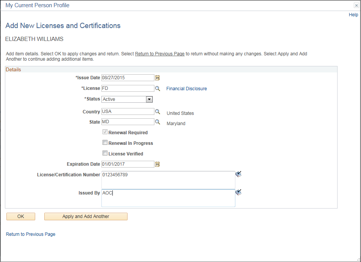The image size is (361, 262).
Task: Click the License field containing FD
Action: pyautogui.click(x=128, y=88)
